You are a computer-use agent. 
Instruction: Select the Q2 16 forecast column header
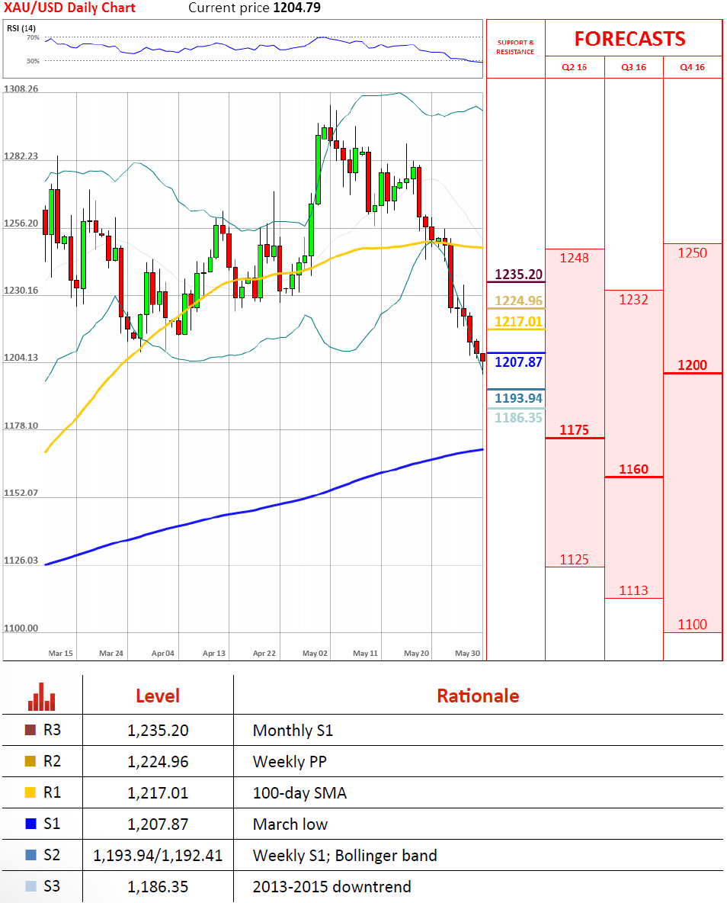pos(574,67)
